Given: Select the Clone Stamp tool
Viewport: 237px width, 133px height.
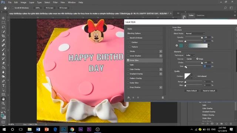Looking at the screenshot, I should (3, 54).
